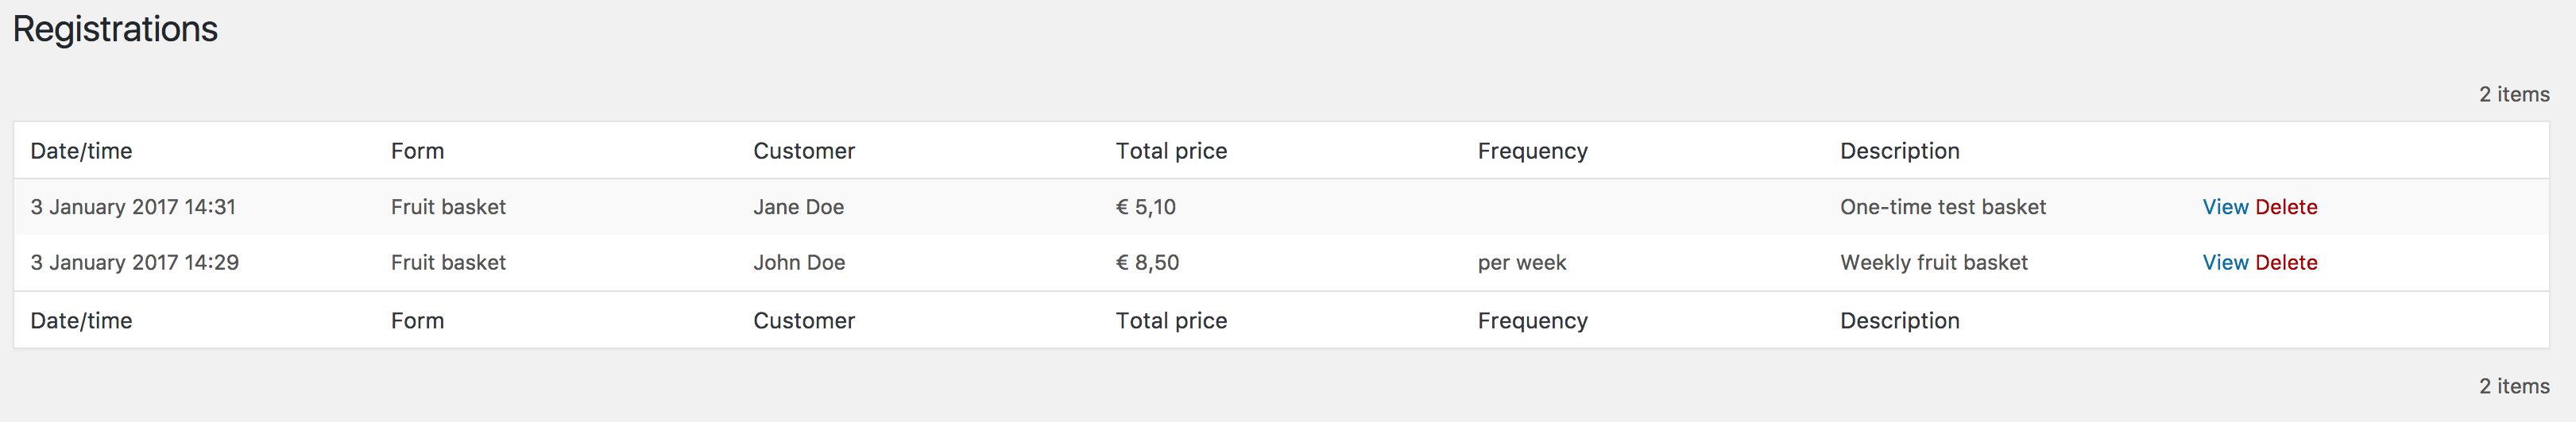Viewport: 2576px width, 422px height.
Task: Select the John Doe customer cell
Action: point(799,263)
